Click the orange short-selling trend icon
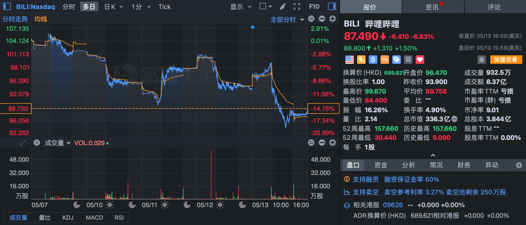 tap(385, 60)
